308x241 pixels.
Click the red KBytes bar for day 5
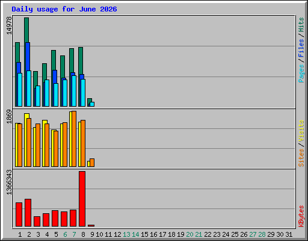[x=55, y=219]
